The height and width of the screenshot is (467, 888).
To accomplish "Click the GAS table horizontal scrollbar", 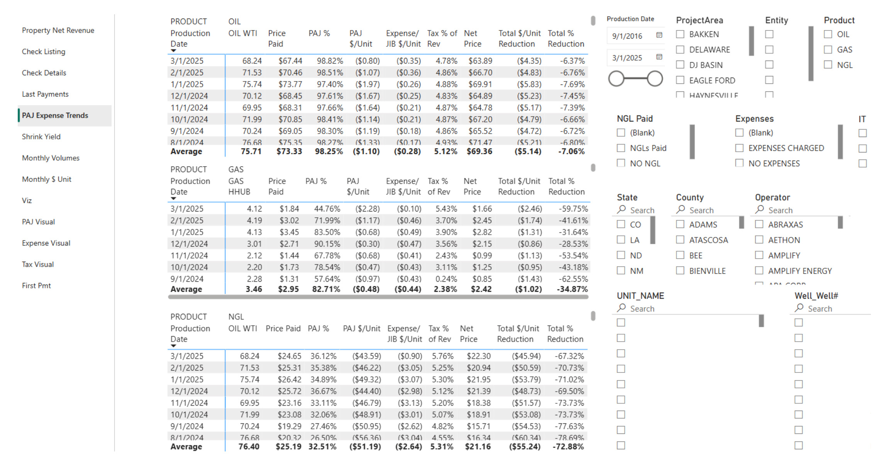I will [x=378, y=297].
